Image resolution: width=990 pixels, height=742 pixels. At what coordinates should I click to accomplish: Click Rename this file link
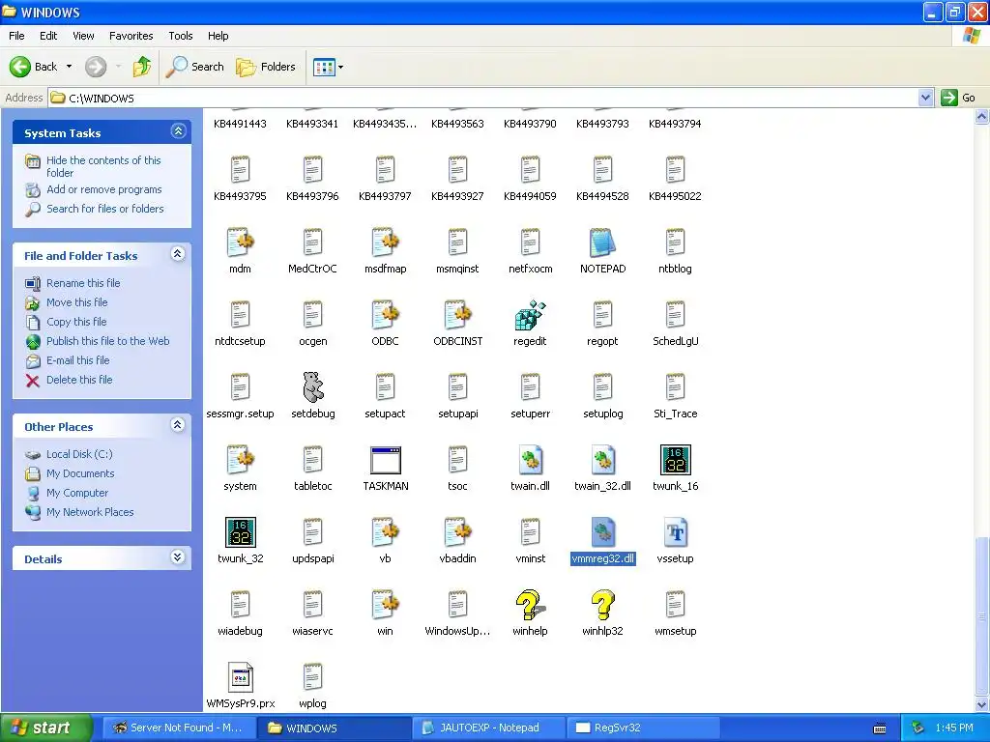[83, 283]
